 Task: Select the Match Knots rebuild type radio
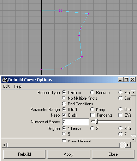point(120,92)
